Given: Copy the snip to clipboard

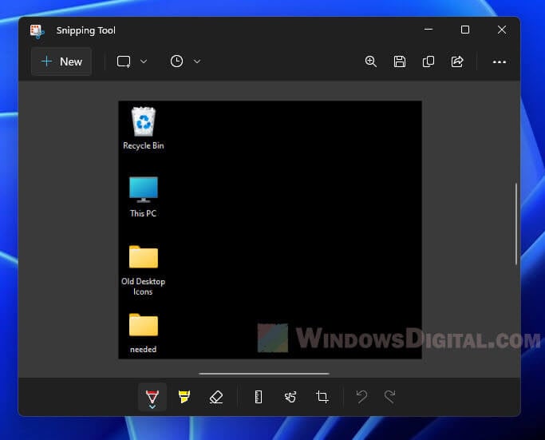Looking at the screenshot, I should point(428,61).
